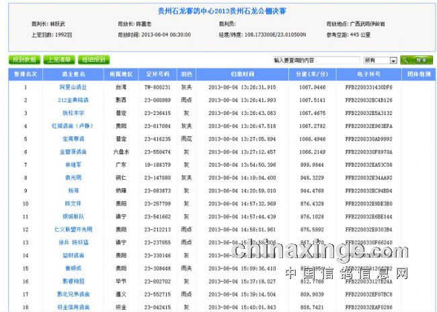Click owner name 钱松丰宇
This screenshot has width=437, height=312.
73,113
